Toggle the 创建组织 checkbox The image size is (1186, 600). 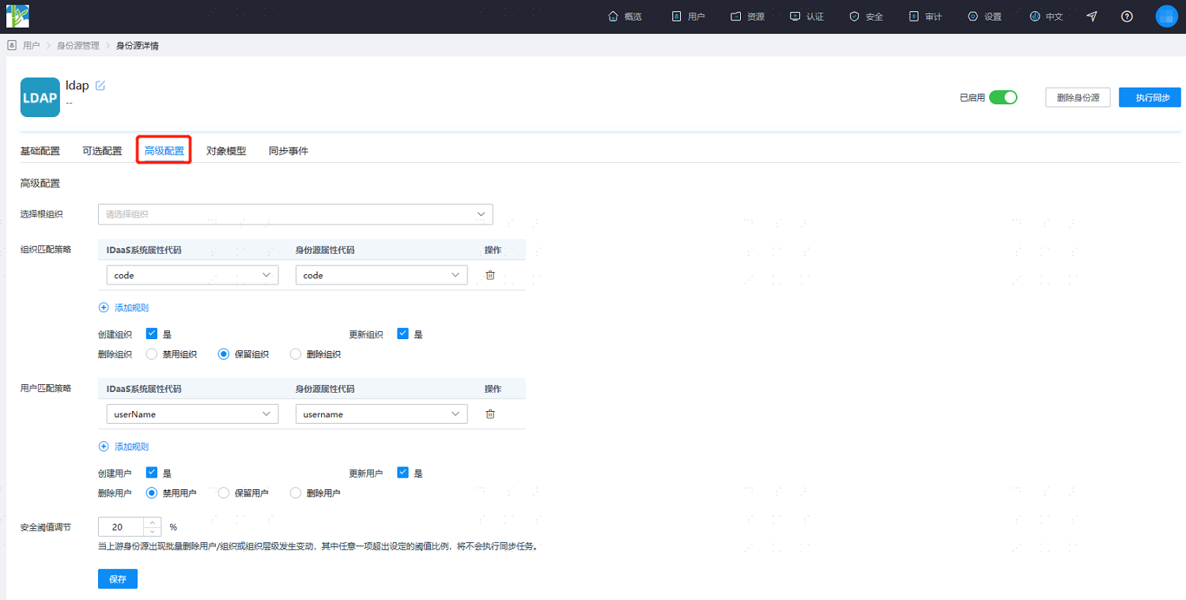(152, 334)
